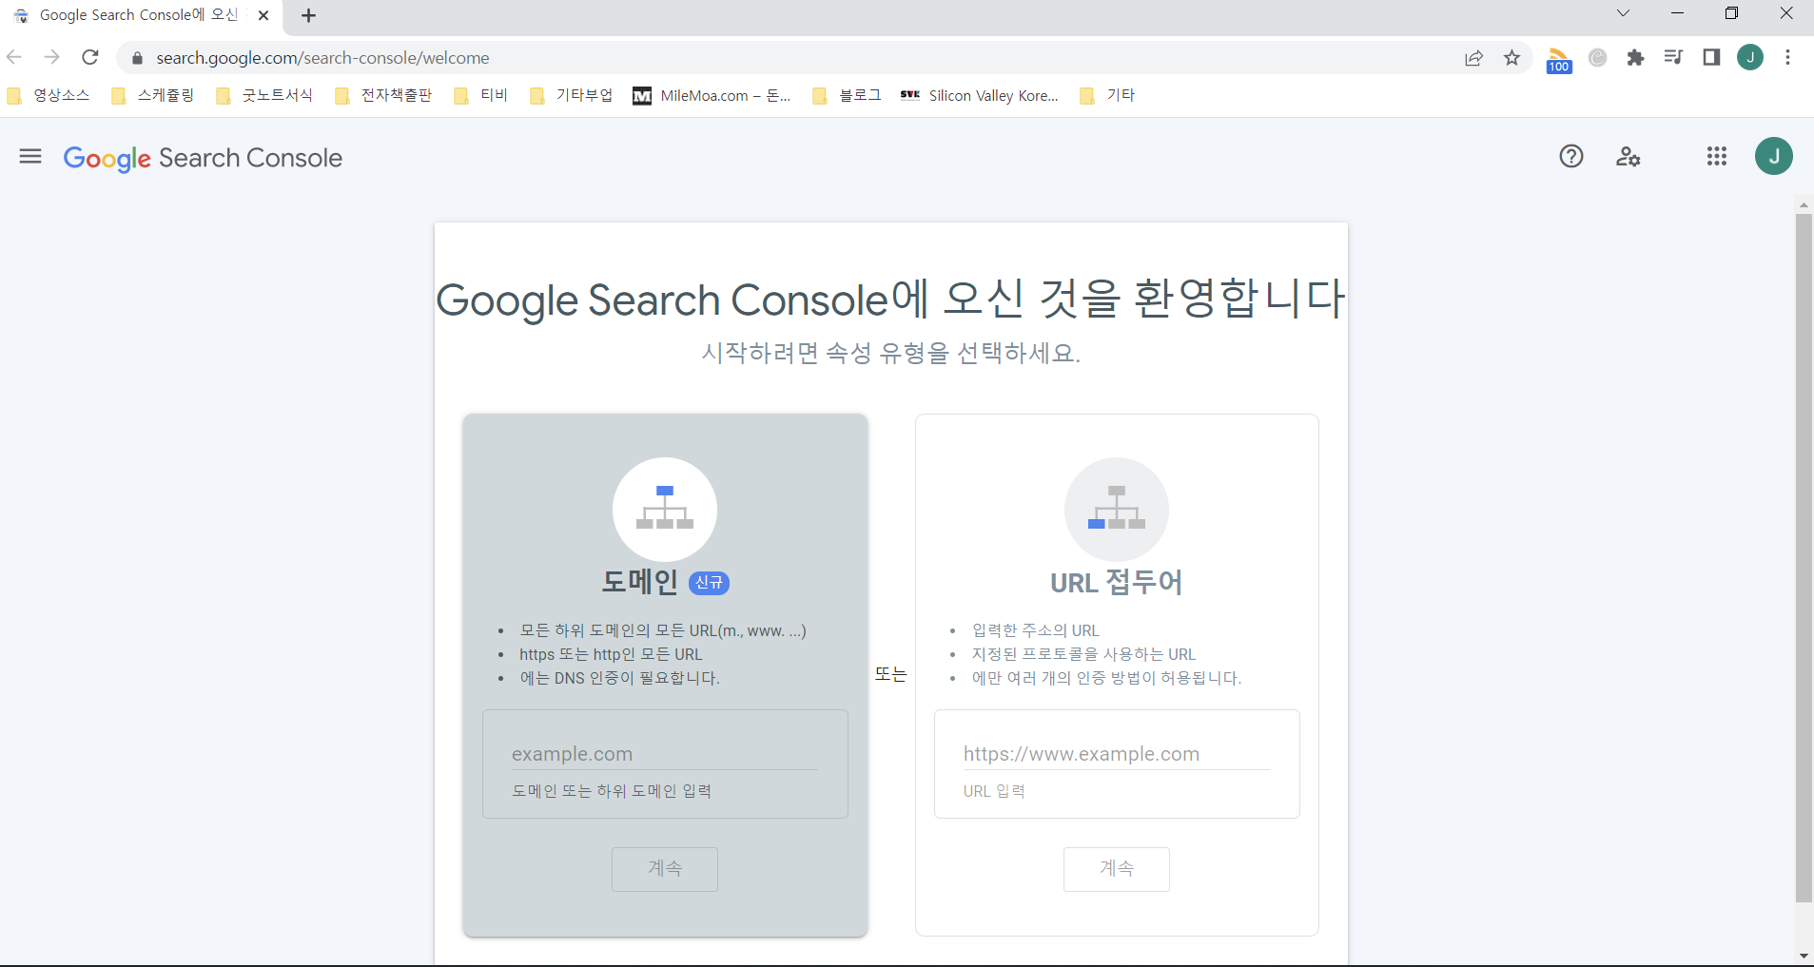The image size is (1814, 967).
Task: Open 스케쥴링 bookmark folder
Action: (153, 95)
